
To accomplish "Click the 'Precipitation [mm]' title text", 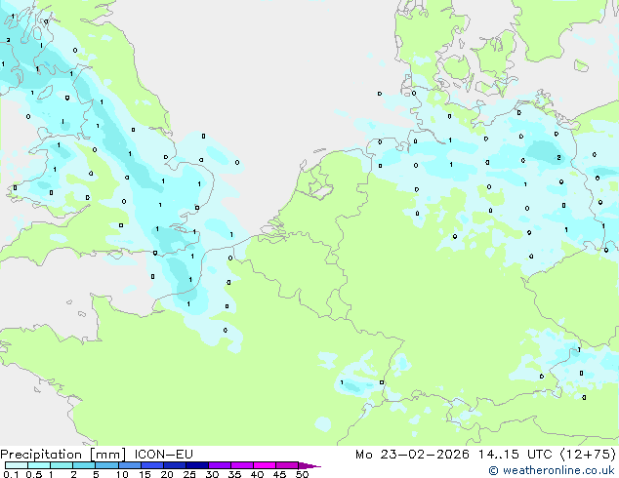I will coord(62,455).
